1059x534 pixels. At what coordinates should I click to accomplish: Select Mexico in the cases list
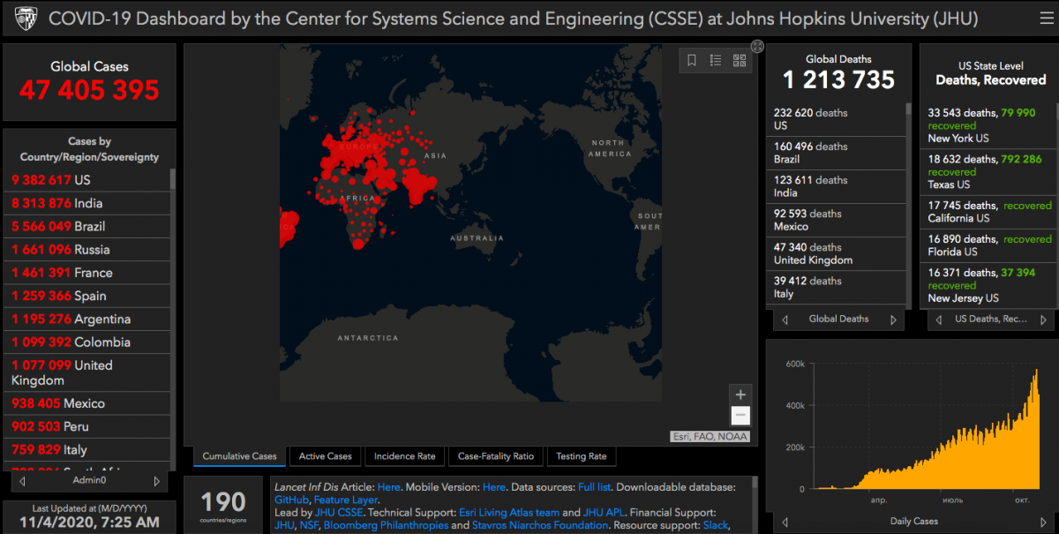tap(88, 403)
